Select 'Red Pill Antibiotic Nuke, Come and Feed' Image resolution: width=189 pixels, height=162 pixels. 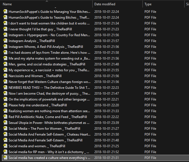[x=48, y=117]
